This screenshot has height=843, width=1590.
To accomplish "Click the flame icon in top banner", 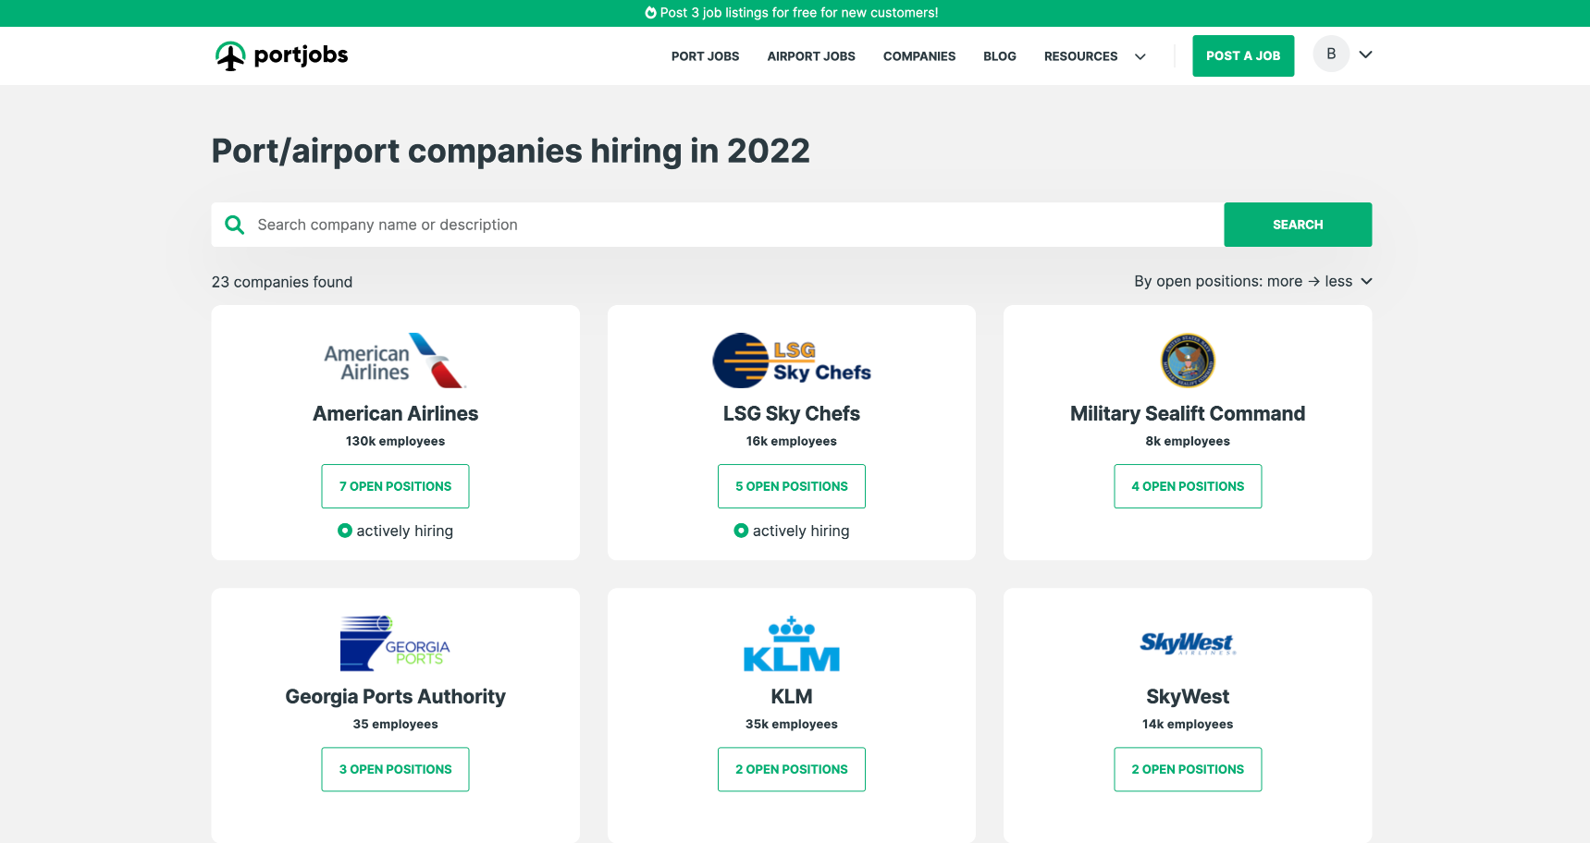I will 650,13.
